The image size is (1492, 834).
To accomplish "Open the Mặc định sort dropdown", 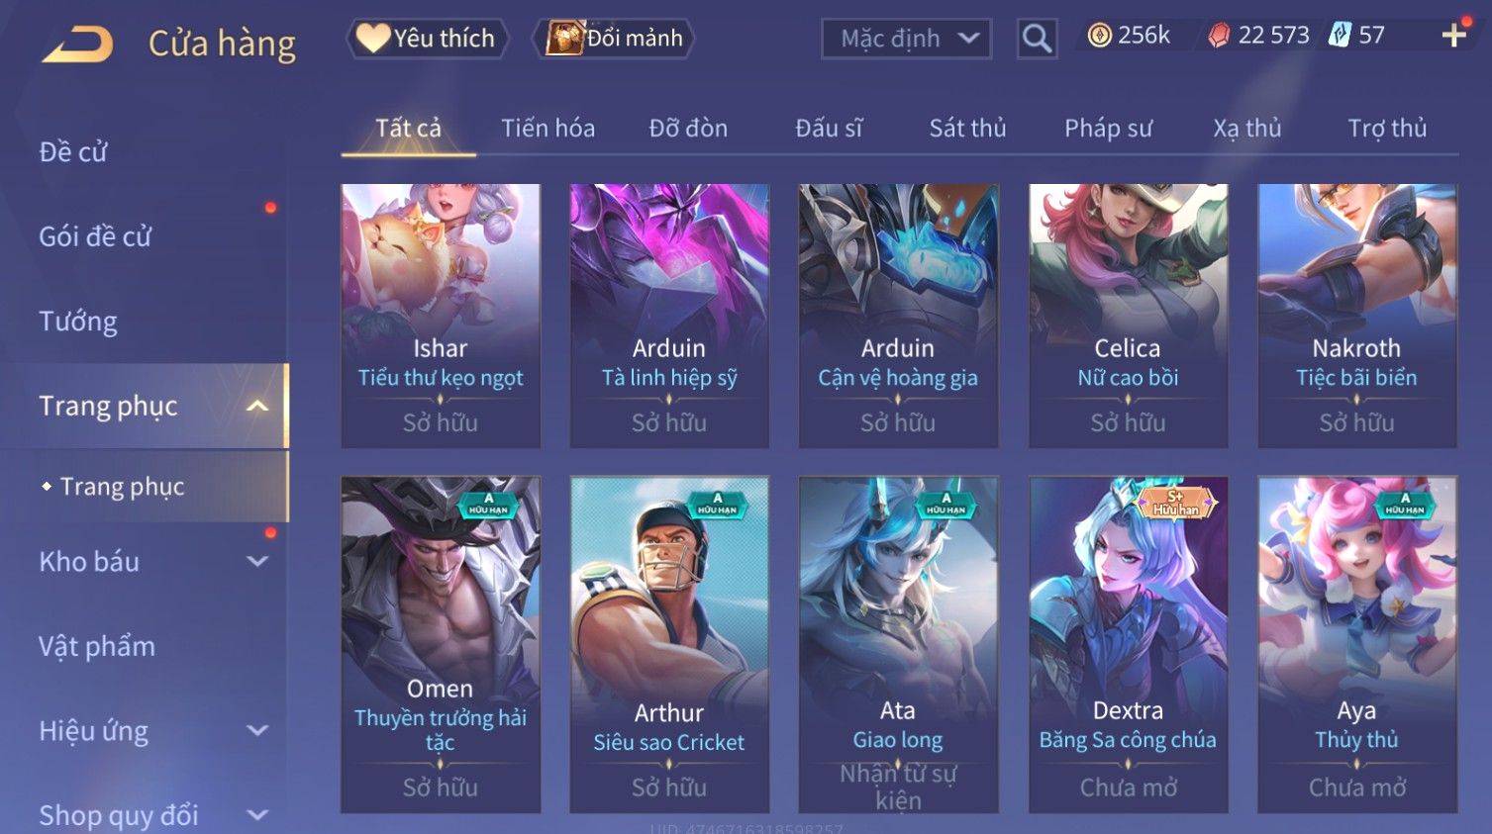I will (906, 39).
